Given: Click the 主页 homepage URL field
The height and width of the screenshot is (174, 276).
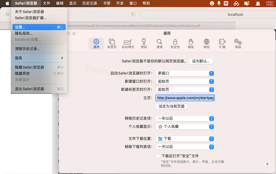Looking at the screenshot, I should coord(185,98).
